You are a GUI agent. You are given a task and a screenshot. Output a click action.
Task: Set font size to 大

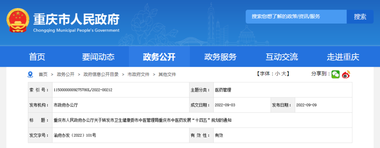[x=284, y=74]
